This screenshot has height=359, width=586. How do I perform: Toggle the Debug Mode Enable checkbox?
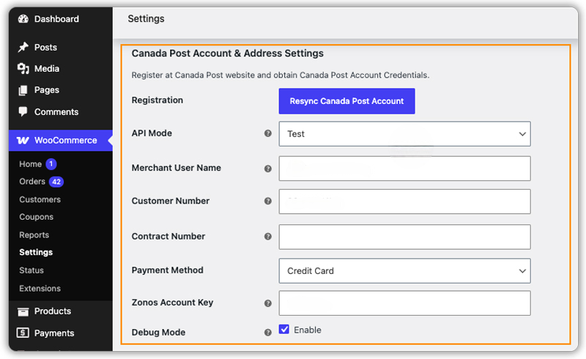284,329
